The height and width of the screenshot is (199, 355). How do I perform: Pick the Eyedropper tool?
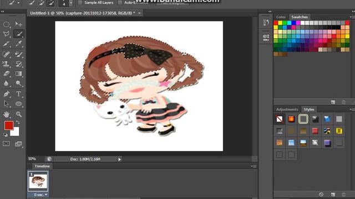point(18,44)
